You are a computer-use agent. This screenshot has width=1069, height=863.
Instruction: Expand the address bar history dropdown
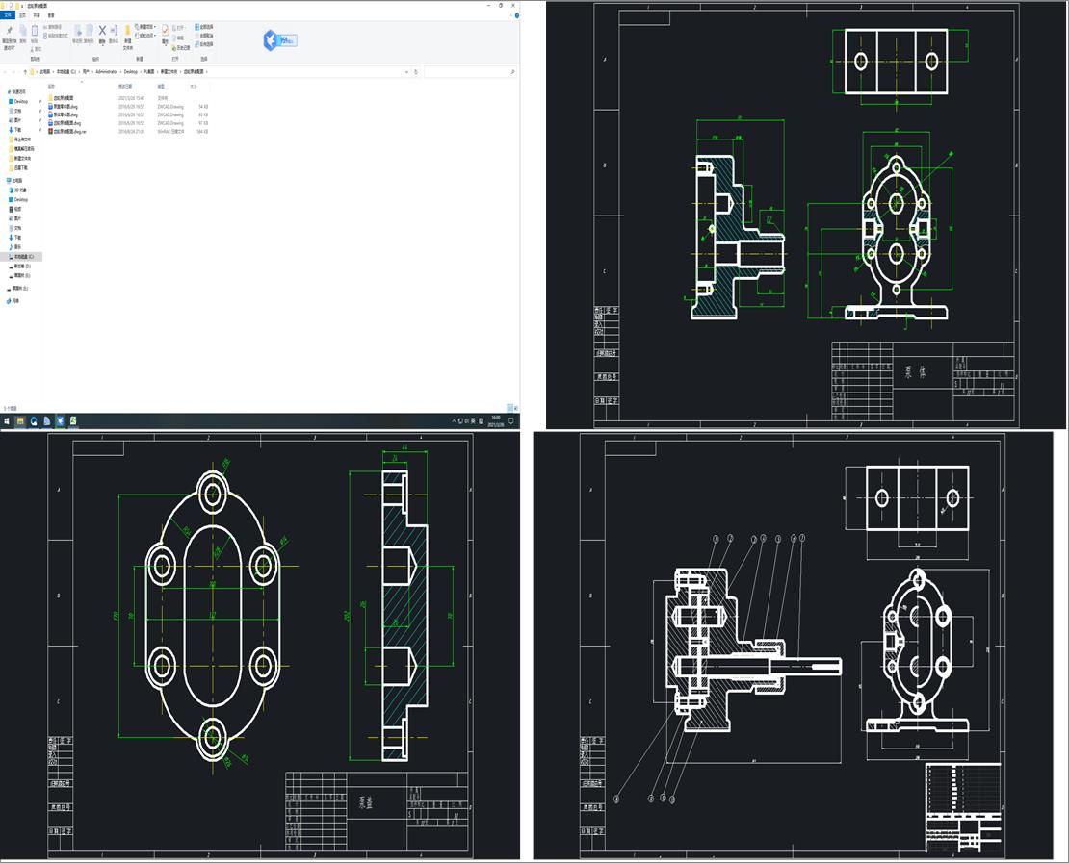coord(407,71)
